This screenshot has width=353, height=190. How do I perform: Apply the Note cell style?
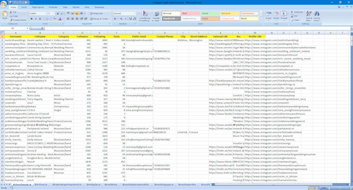(250, 19)
